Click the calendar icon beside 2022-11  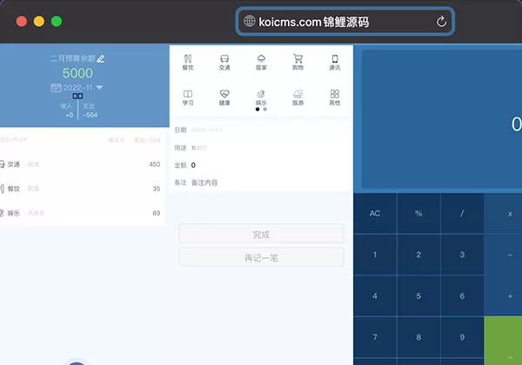coord(56,88)
